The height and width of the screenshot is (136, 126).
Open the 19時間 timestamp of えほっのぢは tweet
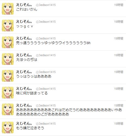[x=119, y=55]
